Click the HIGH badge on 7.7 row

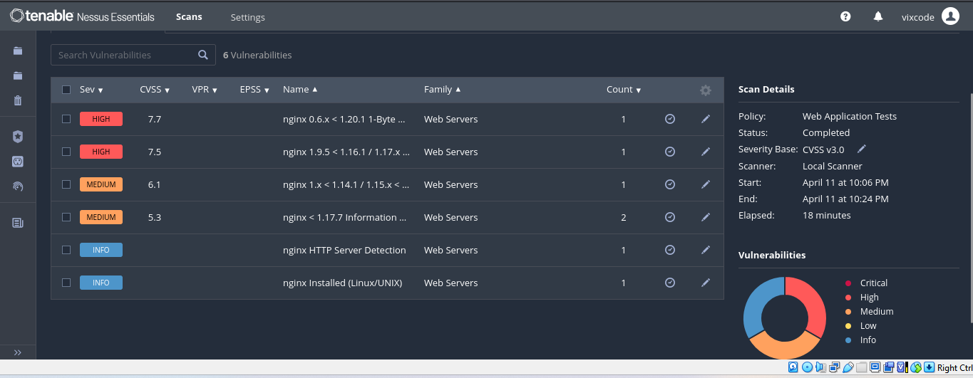point(101,119)
